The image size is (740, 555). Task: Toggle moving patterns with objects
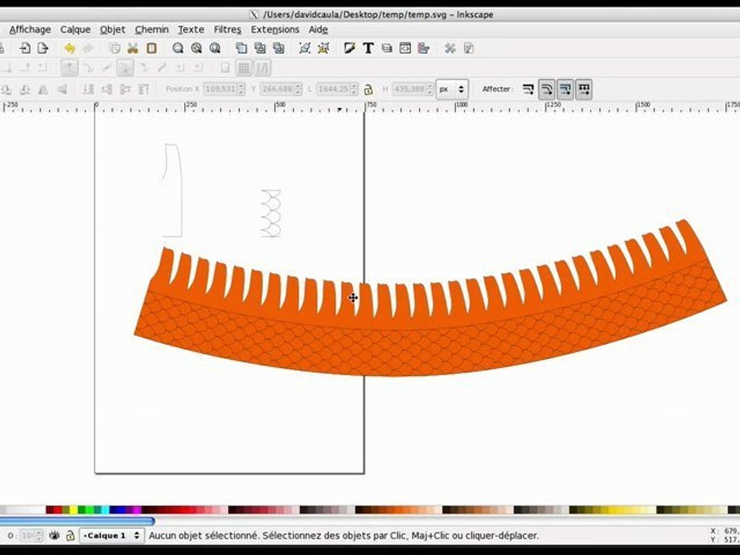[x=584, y=89]
